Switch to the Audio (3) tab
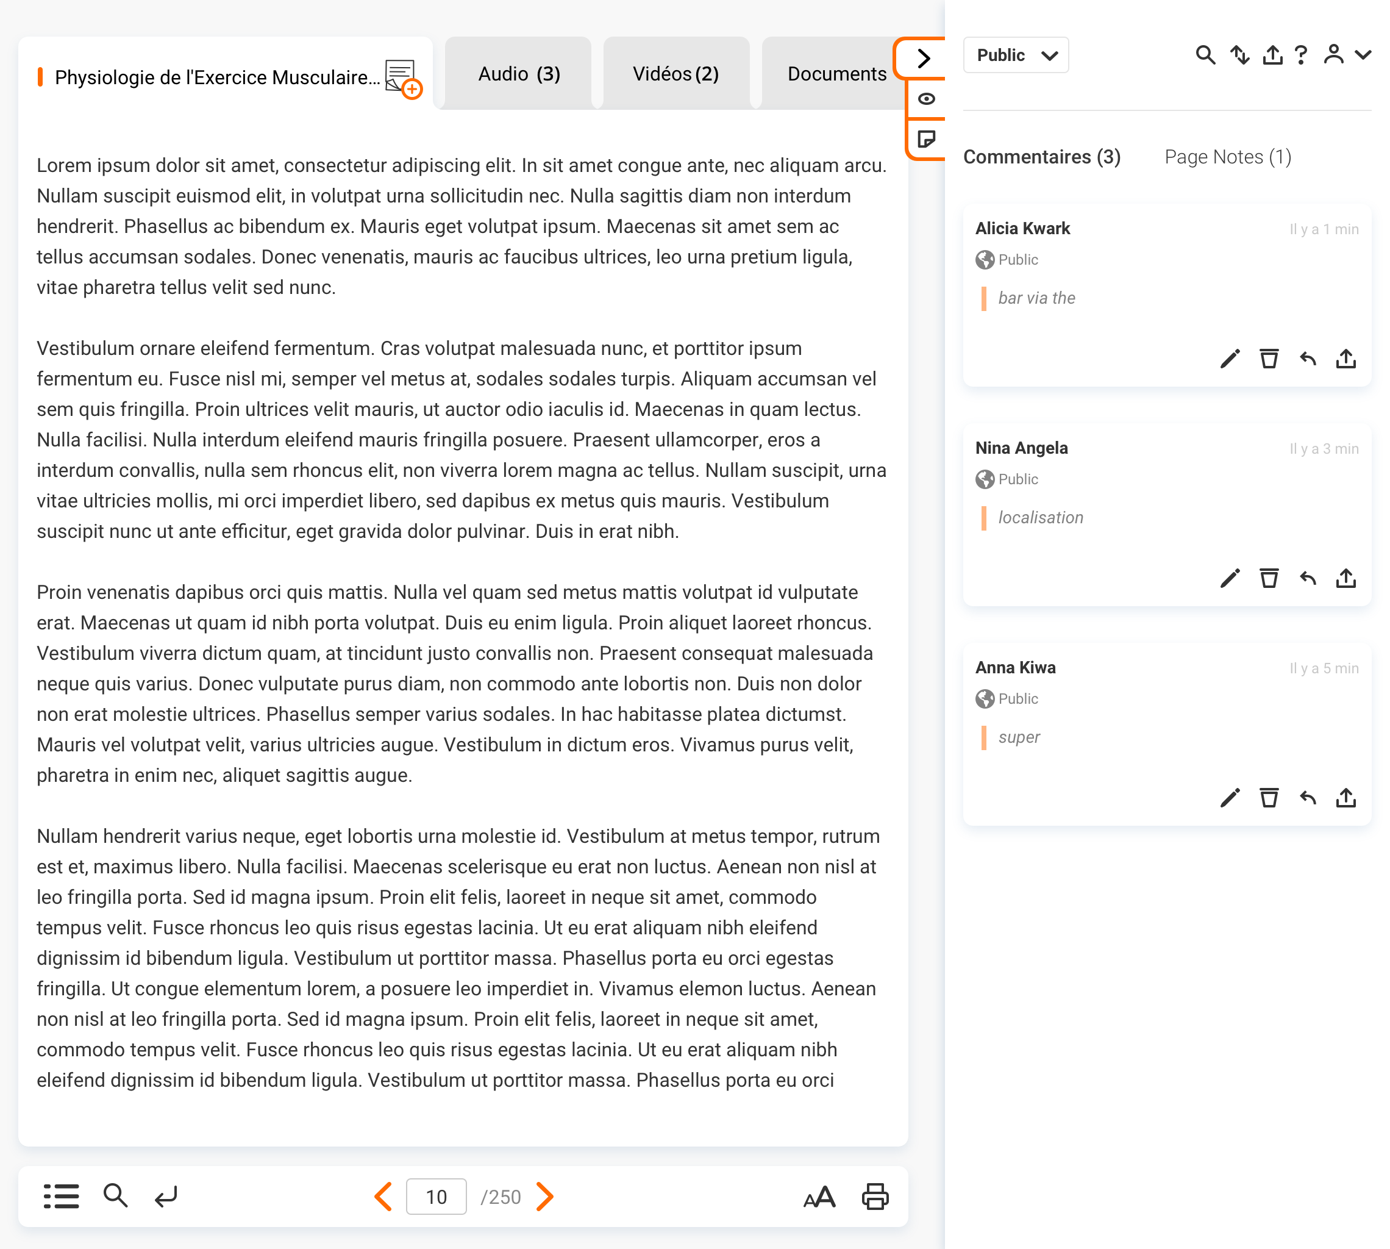Image resolution: width=1390 pixels, height=1249 pixels. pyautogui.click(x=519, y=73)
